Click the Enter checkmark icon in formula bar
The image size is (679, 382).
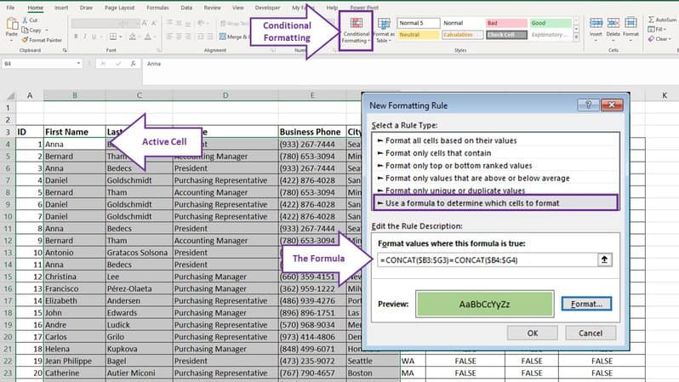tap(117, 64)
